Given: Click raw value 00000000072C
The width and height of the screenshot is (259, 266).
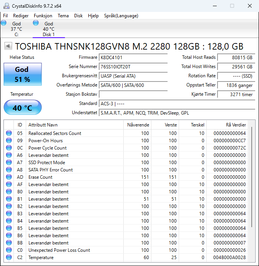Looking at the screenshot, I should pyautogui.click(x=229, y=148).
